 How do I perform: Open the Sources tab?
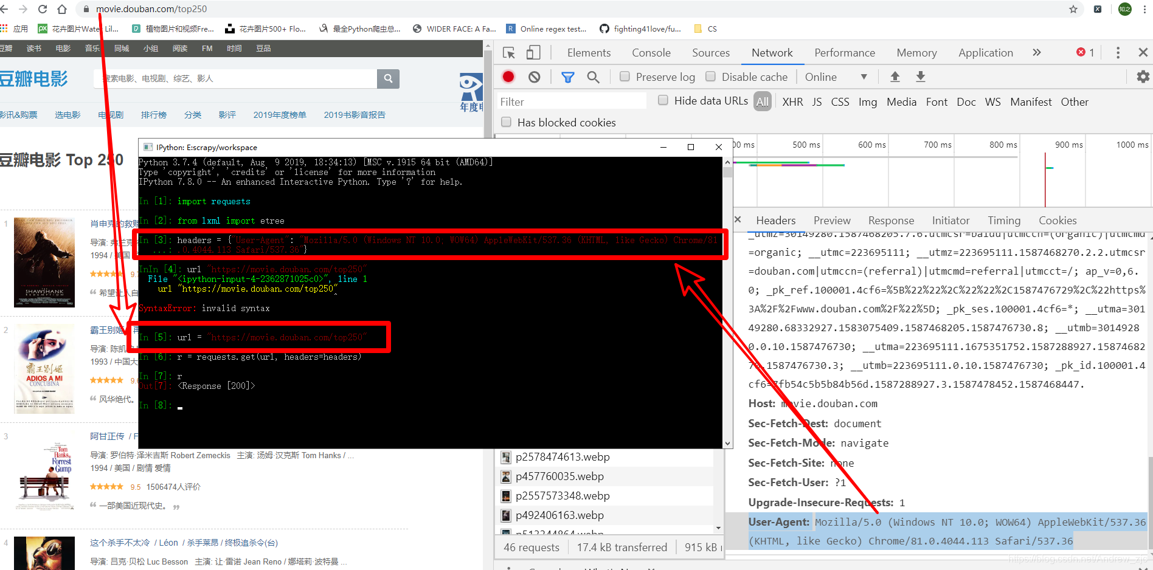click(x=711, y=53)
